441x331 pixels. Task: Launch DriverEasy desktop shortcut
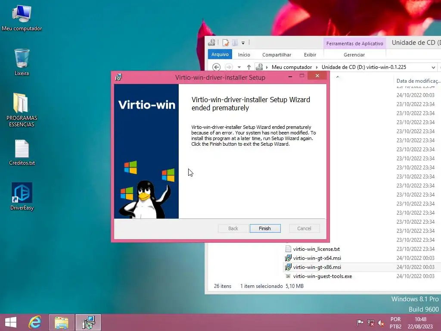click(22, 197)
